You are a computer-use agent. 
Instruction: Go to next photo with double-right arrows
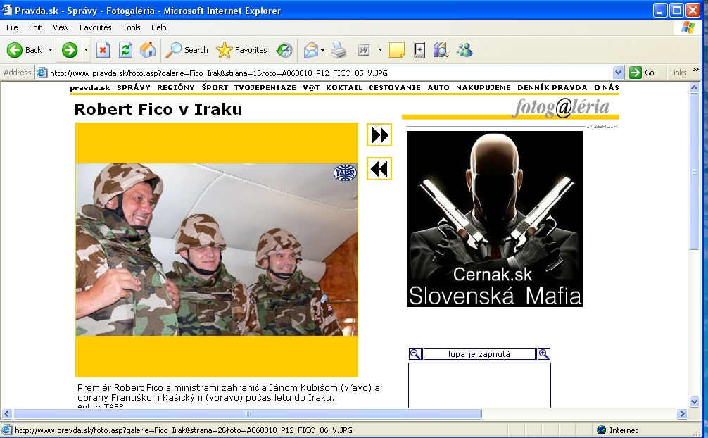pos(379,135)
